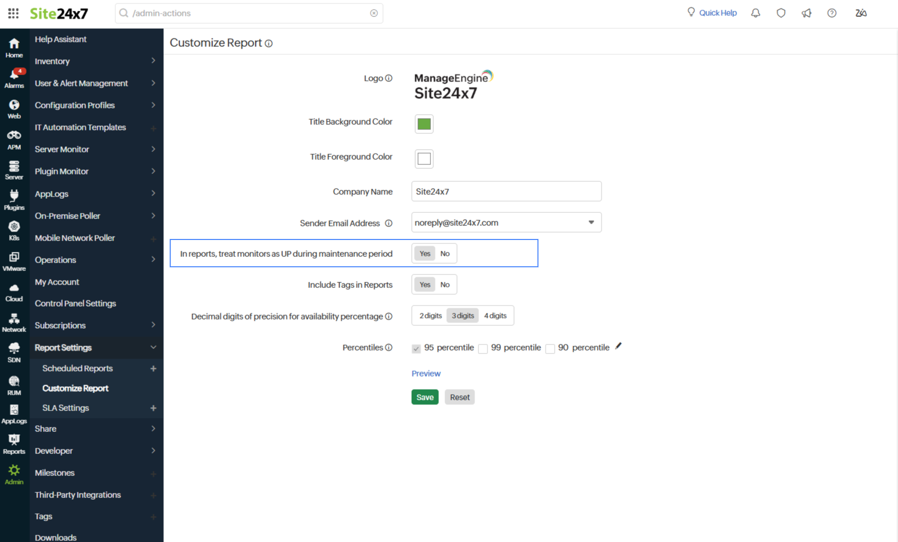Open the Alarms icon in the sidebar
The image size is (898, 542).
pyautogui.click(x=14, y=78)
